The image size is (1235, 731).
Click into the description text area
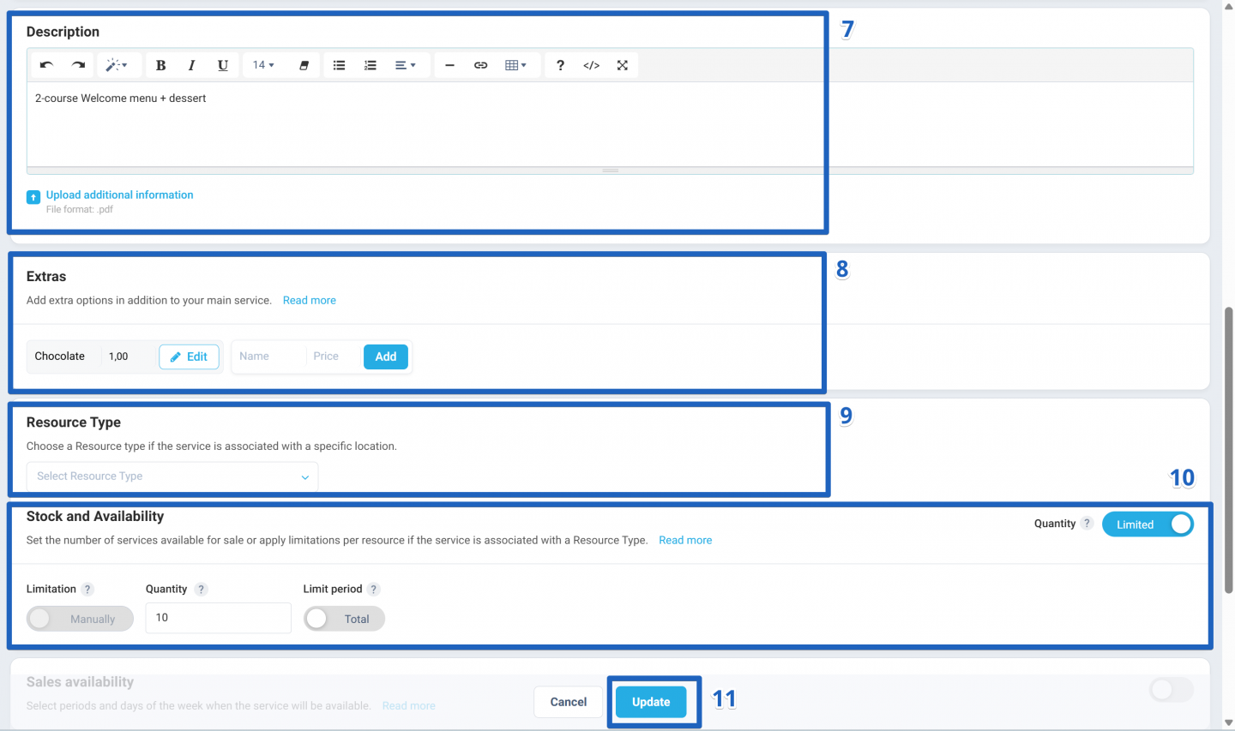pos(610,124)
